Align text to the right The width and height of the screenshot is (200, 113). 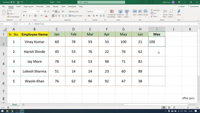(59, 16)
